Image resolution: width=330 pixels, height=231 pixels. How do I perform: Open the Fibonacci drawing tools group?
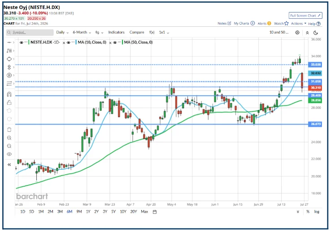[x=9, y=50]
